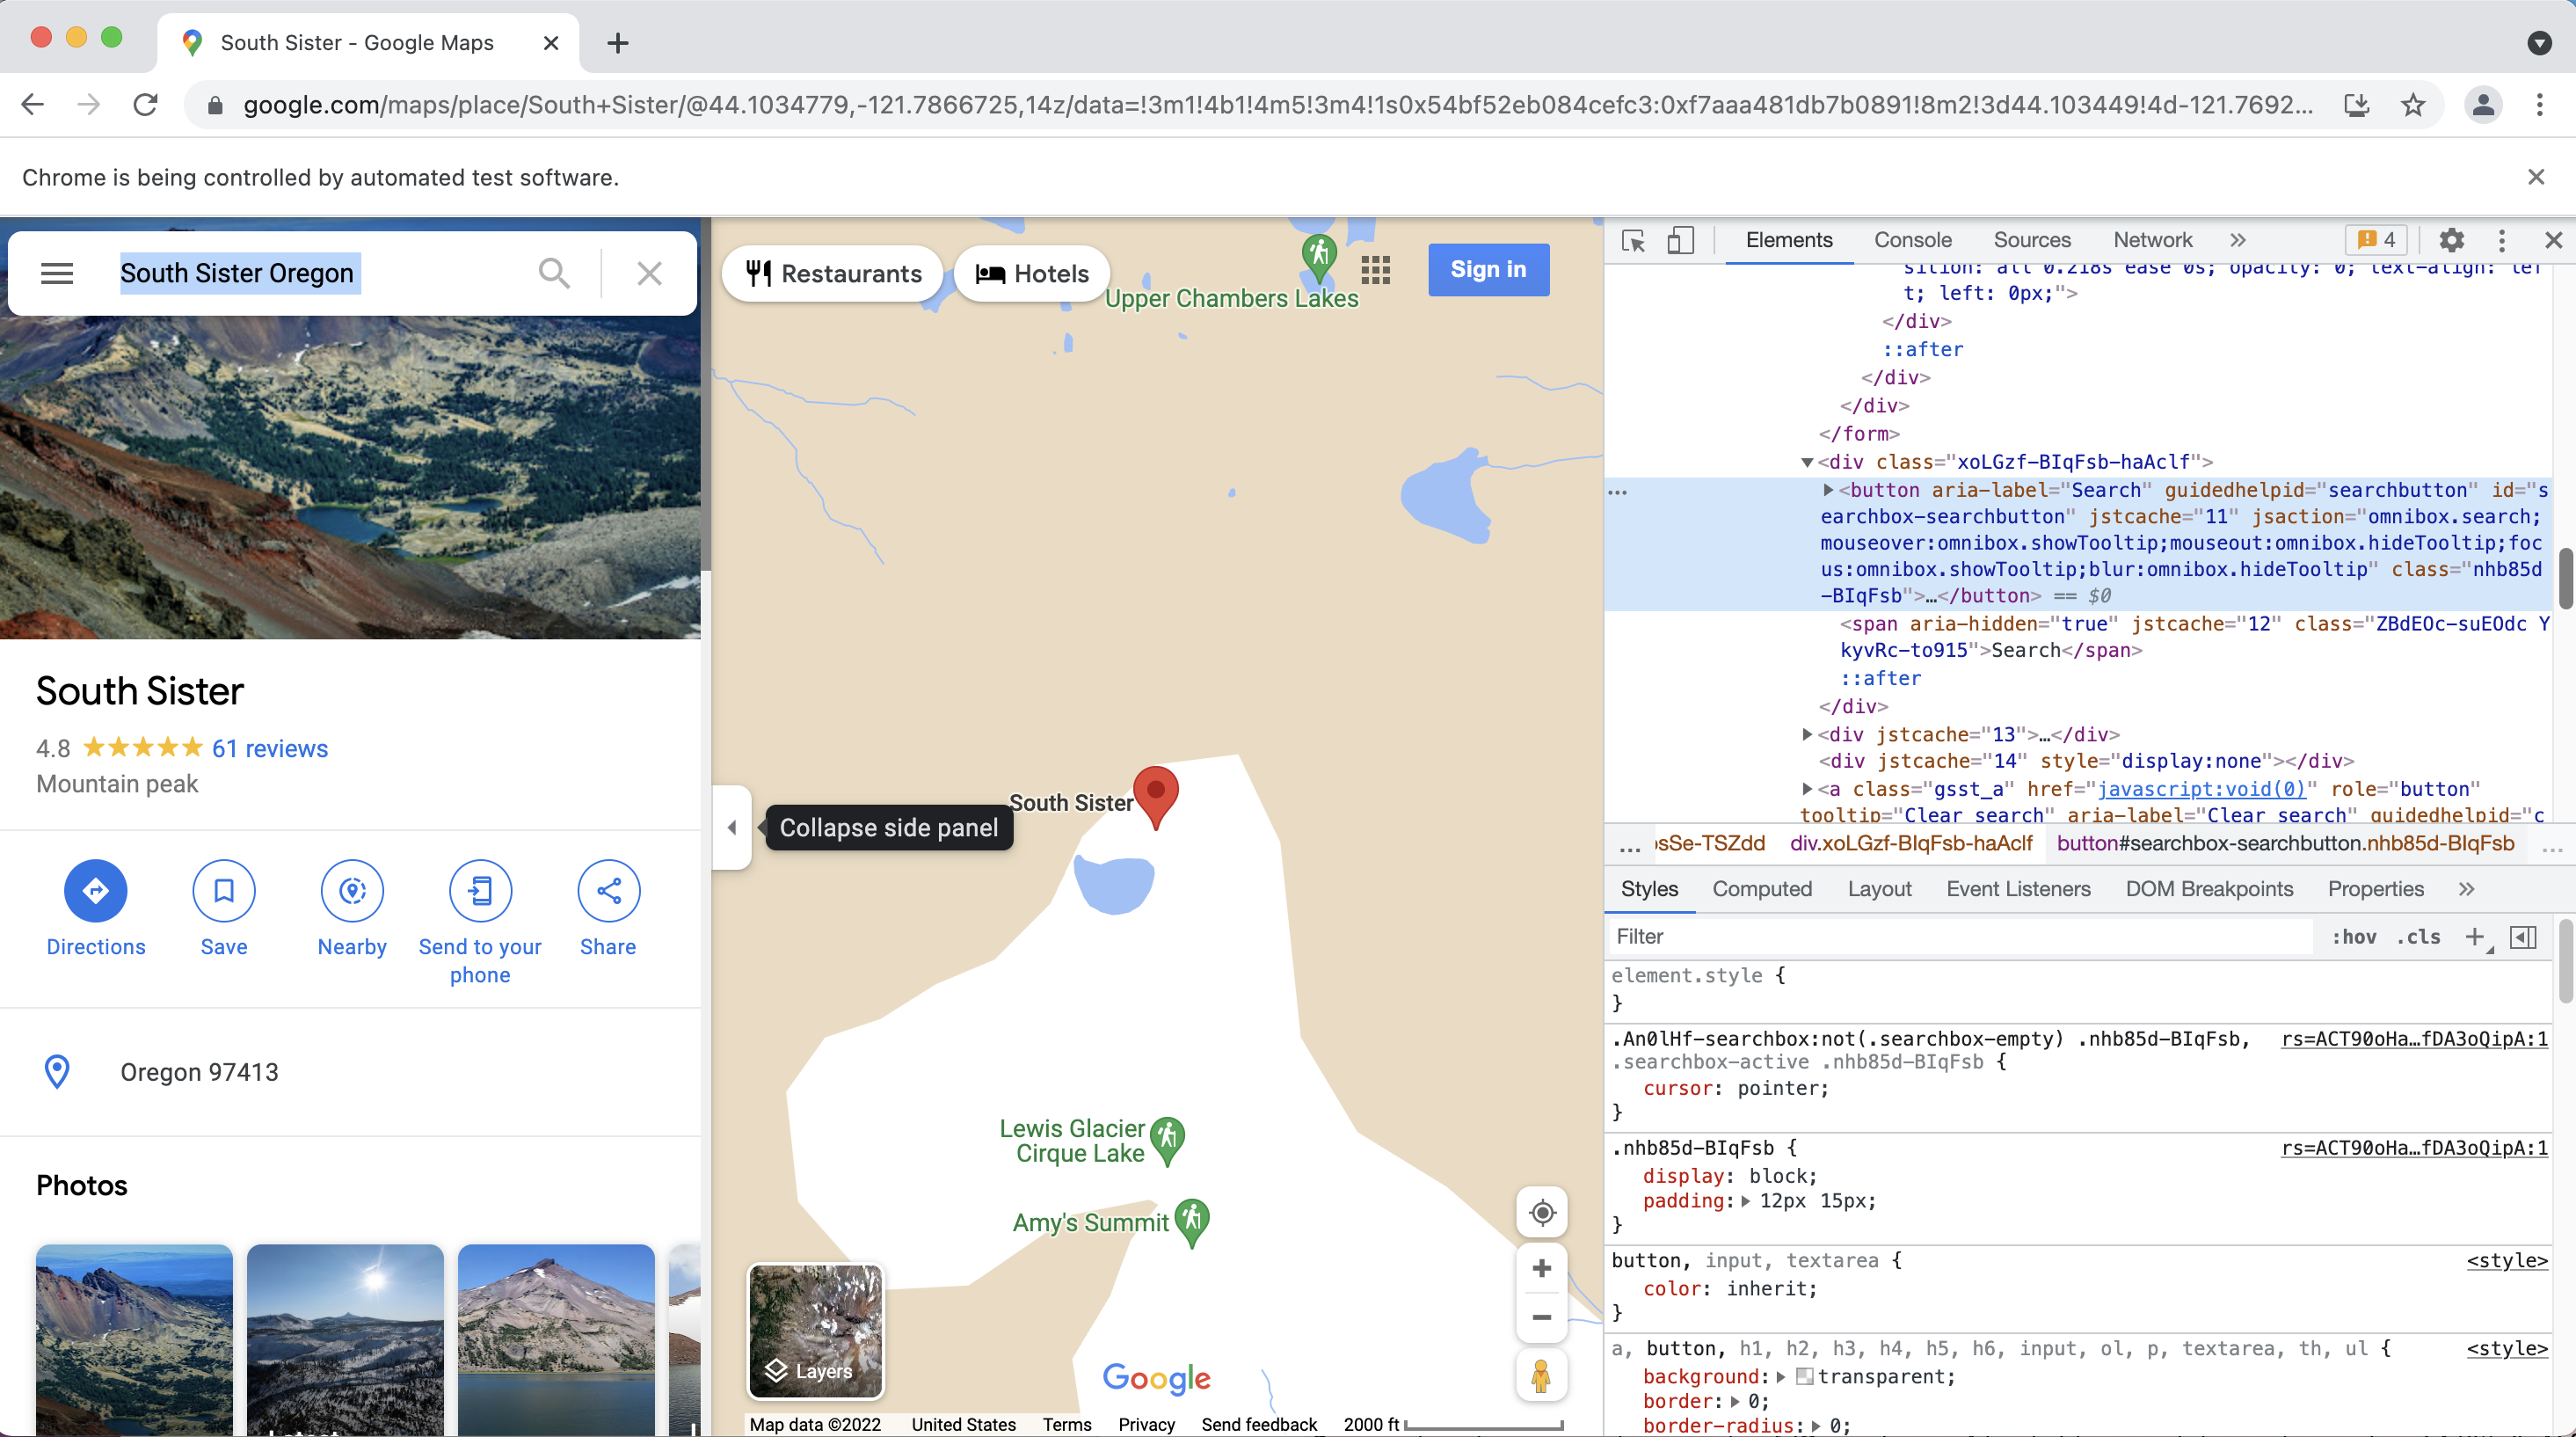Click the DevTools issues counter badge
The width and height of the screenshot is (2576, 1437).
(2376, 240)
